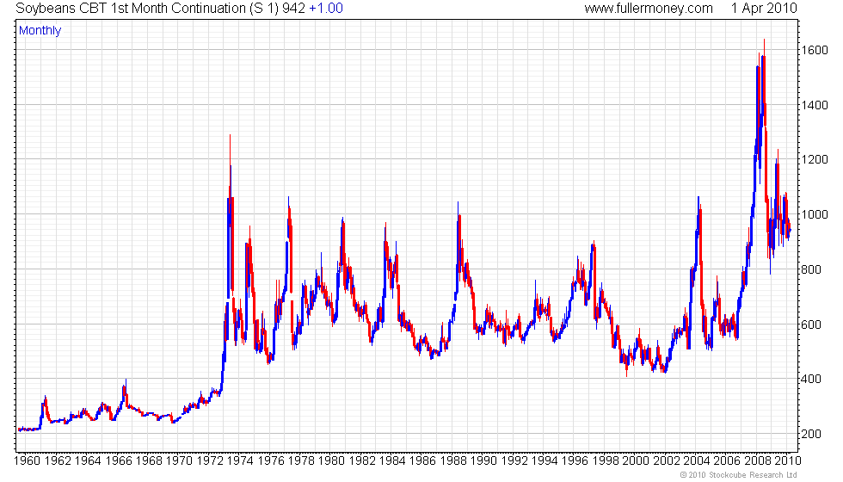The image size is (843, 482).
Task: Click the 1966 year label
Action: click(119, 461)
